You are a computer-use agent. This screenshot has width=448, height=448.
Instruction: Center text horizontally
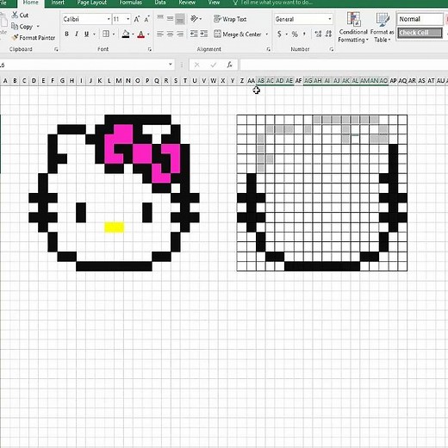pyautogui.click(x=170, y=34)
